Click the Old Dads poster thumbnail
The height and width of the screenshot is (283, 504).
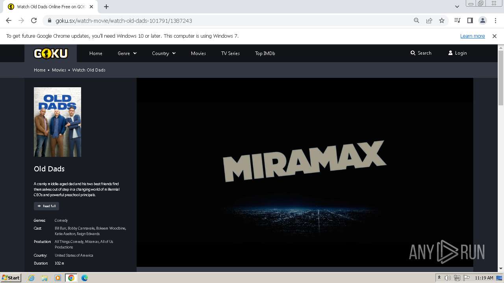pyautogui.click(x=57, y=122)
